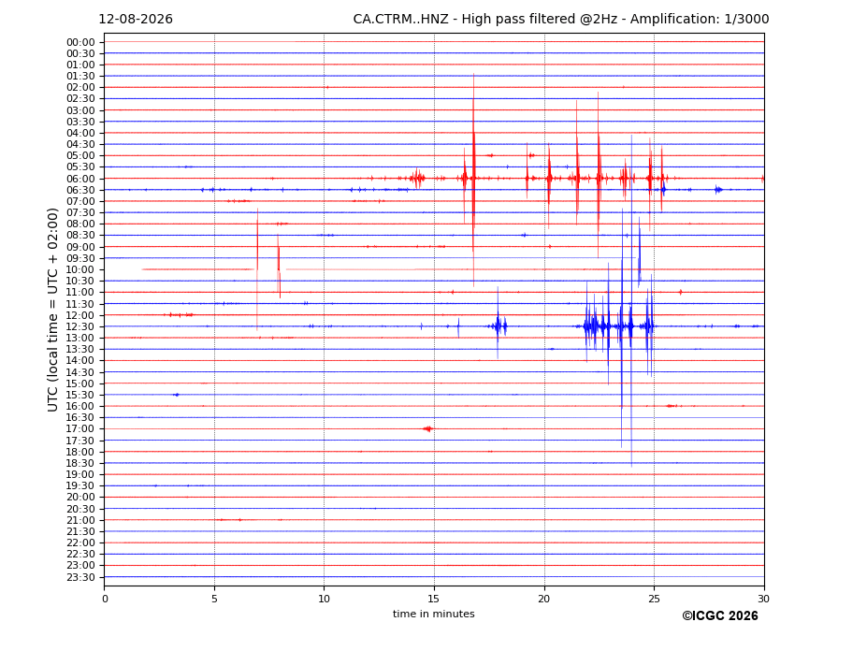Click the 'time in minutes' axis label
The height and width of the screenshot is (651, 867).
(434, 614)
